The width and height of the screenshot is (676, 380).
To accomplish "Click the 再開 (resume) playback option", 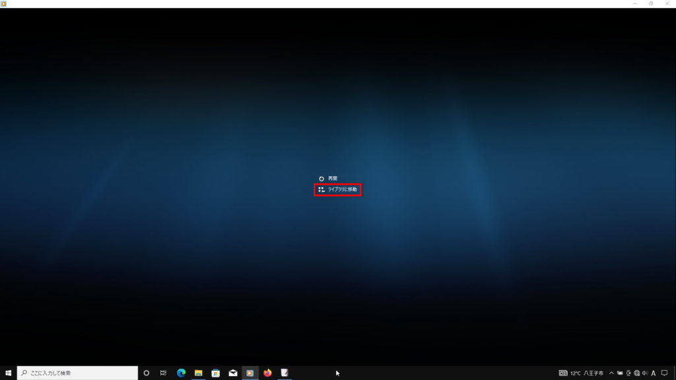I will (328, 178).
